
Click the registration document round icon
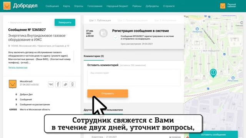(103, 33)
